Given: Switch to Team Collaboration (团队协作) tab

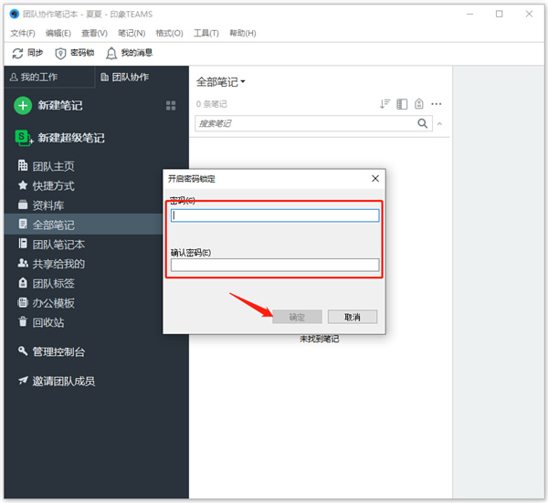Looking at the screenshot, I should (x=125, y=77).
